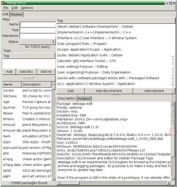Image resolution: width=177 pixels, height=187 pixels.
Task: Open the Options menu
Action: tap(27, 8)
